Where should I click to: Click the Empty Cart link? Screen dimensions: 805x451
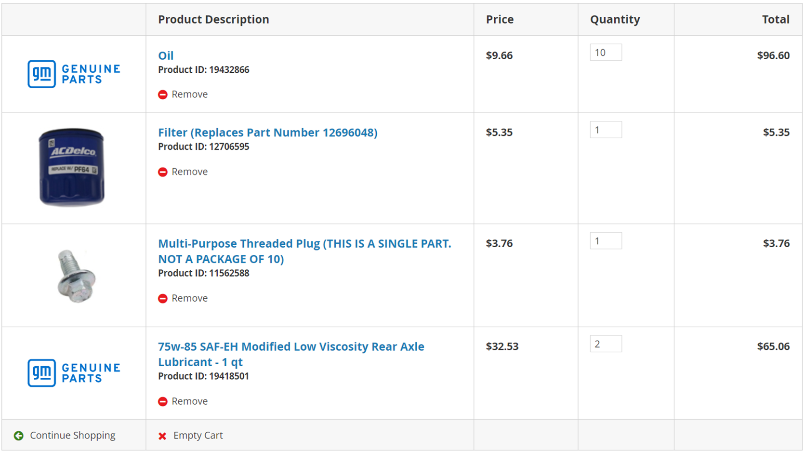point(198,436)
